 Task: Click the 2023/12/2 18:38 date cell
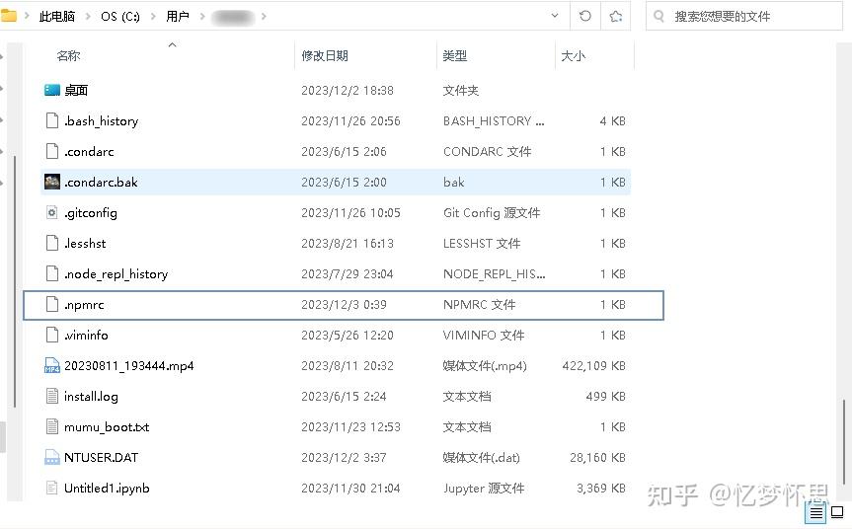point(348,90)
